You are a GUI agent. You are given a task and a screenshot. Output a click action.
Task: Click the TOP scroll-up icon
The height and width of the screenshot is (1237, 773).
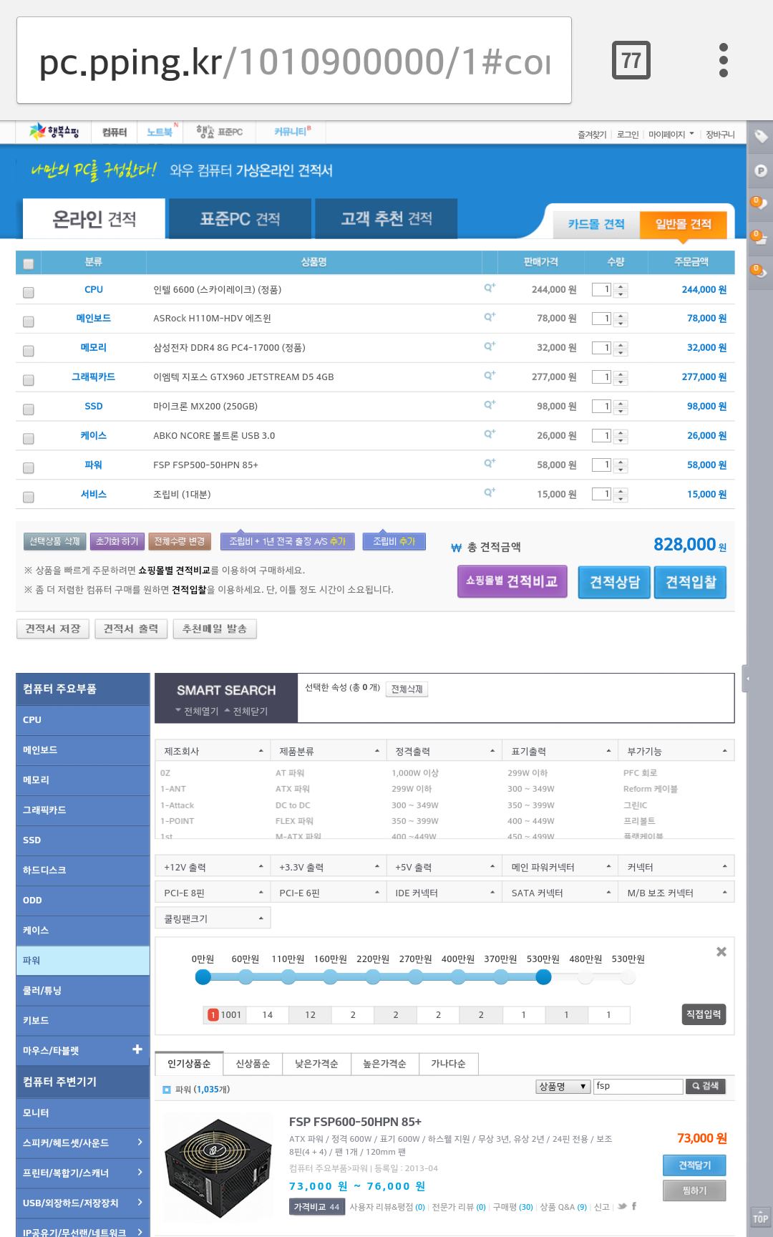click(x=759, y=1218)
